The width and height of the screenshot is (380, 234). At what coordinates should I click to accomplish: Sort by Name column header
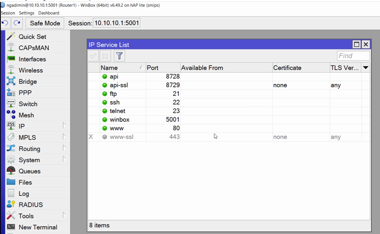[123, 68]
